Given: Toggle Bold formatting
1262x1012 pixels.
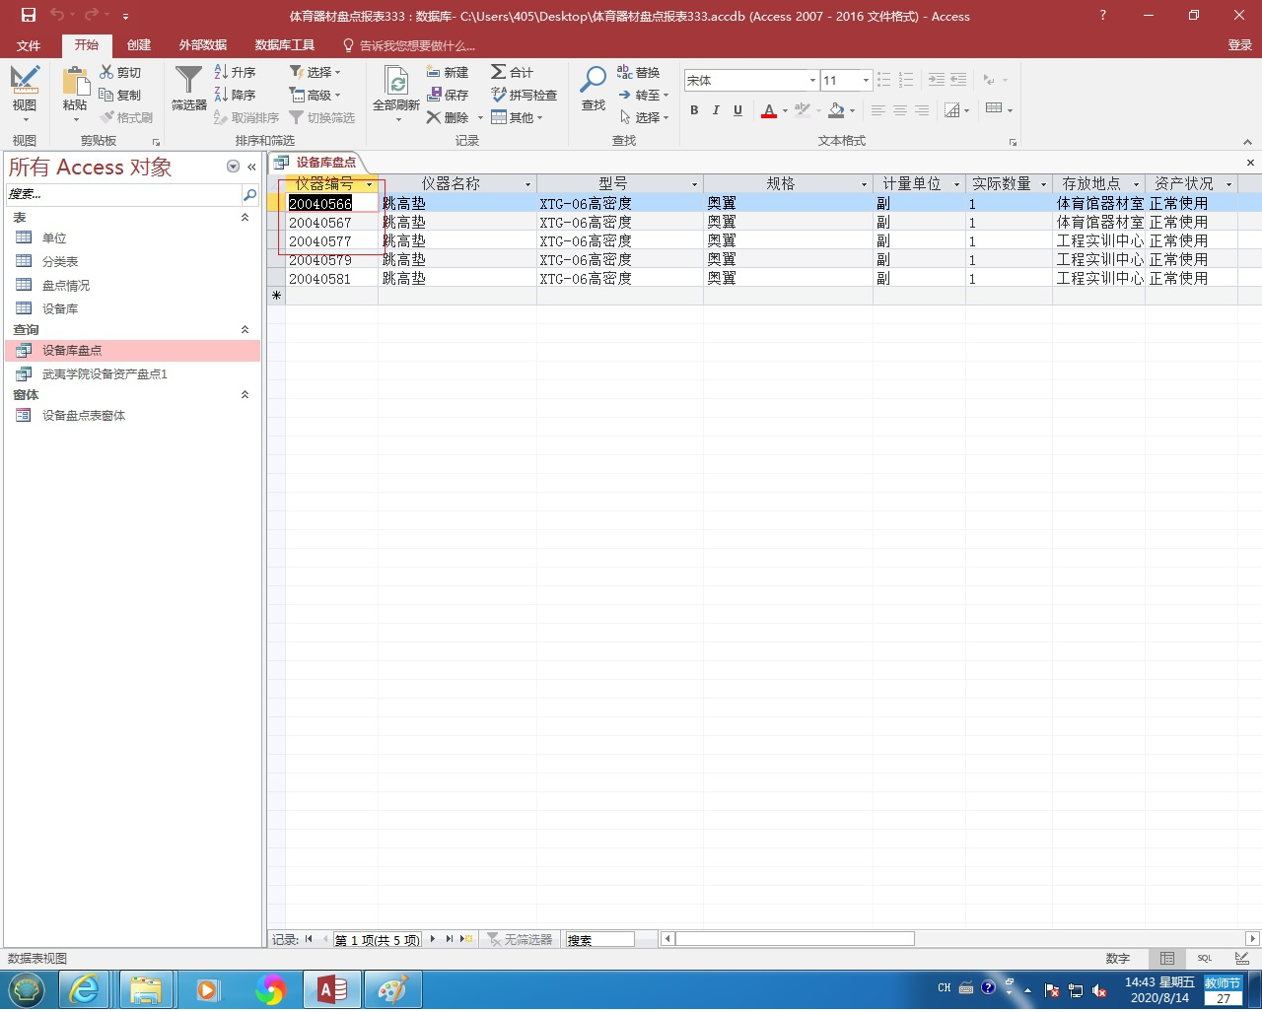Looking at the screenshot, I should coord(694,110).
